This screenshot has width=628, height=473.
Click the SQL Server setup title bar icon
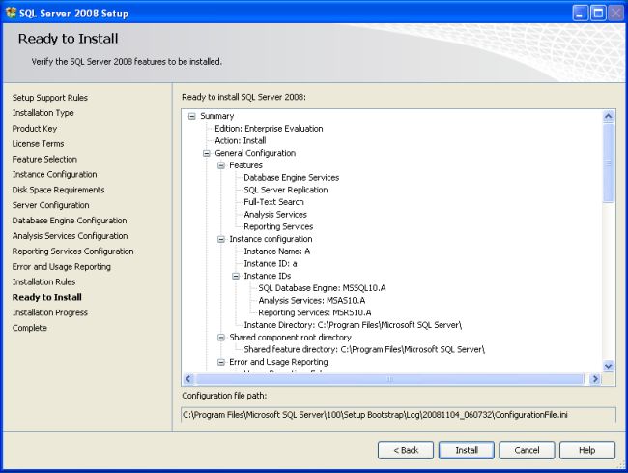click(x=11, y=13)
